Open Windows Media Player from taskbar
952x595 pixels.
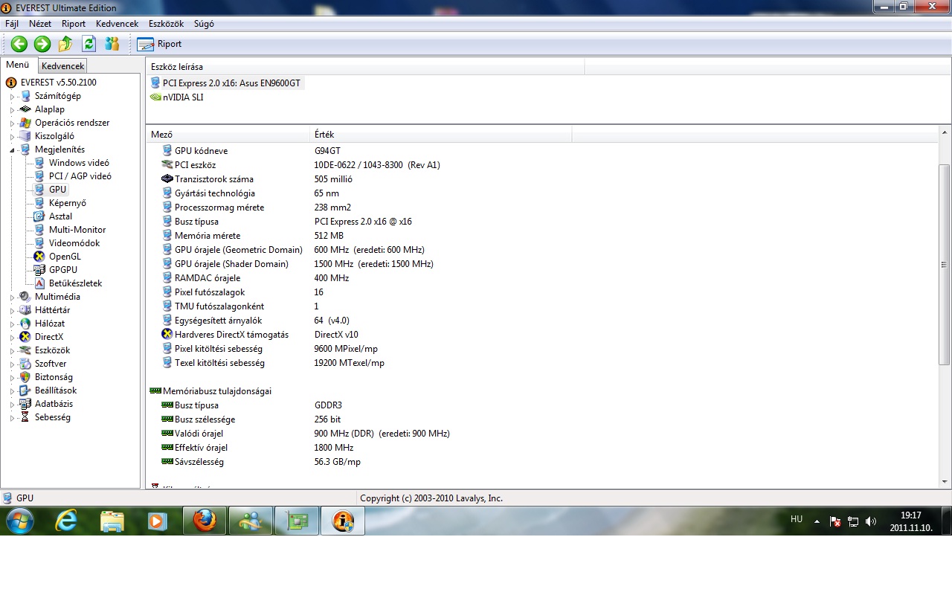pyautogui.click(x=157, y=521)
